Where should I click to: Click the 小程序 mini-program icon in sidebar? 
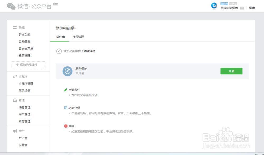click(15, 76)
